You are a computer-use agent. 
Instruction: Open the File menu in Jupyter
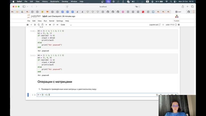coord(29,21)
